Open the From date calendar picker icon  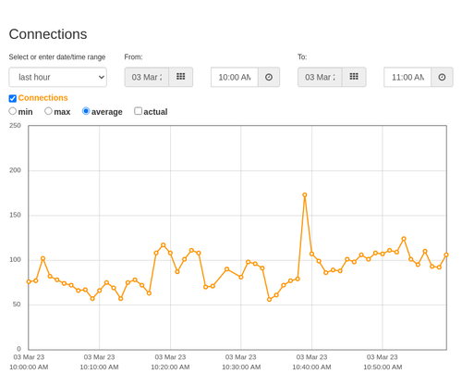(x=181, y=77)
